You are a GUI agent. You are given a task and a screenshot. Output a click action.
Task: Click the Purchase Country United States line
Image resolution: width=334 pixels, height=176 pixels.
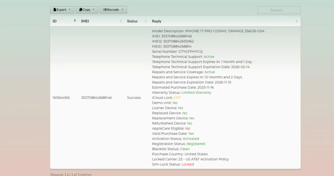(180, 154)
